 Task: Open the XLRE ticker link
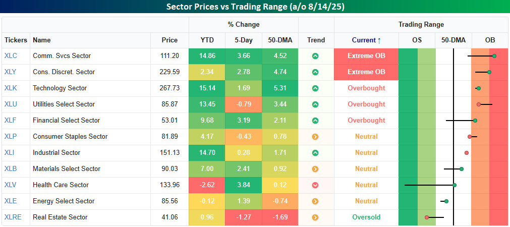(x=13, y=217)
